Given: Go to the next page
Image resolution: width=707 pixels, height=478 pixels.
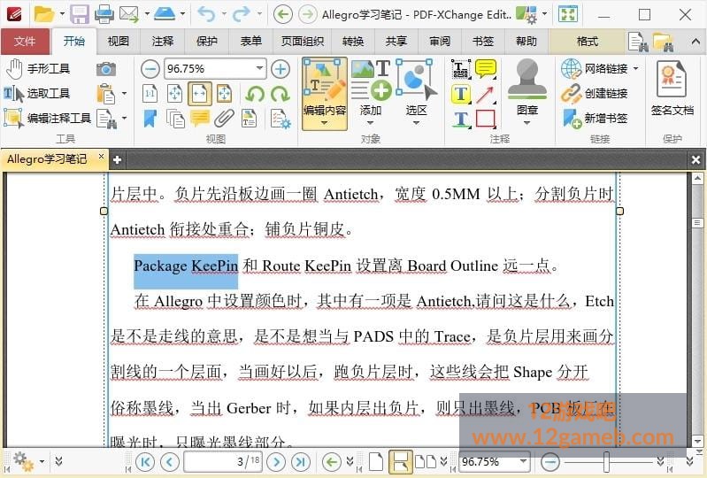Looking at the screenshot, I should pyautogui.click(x=276, y=462).
